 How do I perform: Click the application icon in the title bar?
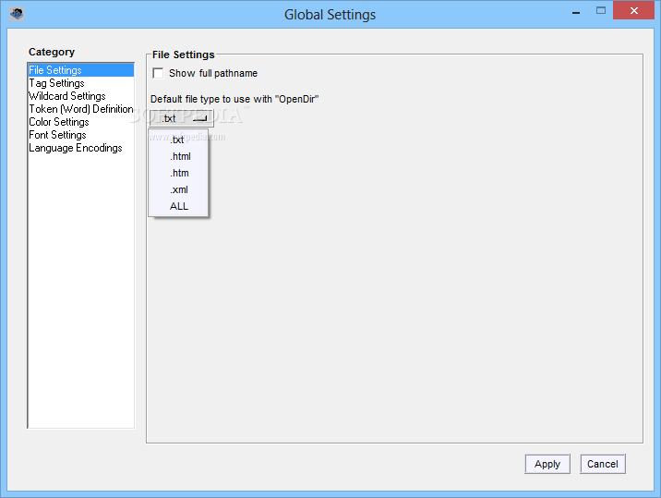(17, 14)
